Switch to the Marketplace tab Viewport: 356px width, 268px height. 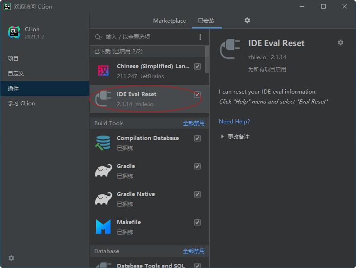[x=169, y=21]
